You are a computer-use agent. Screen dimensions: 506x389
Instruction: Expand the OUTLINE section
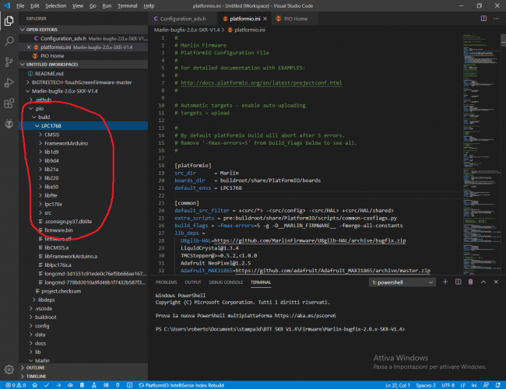tap(37, 368)
